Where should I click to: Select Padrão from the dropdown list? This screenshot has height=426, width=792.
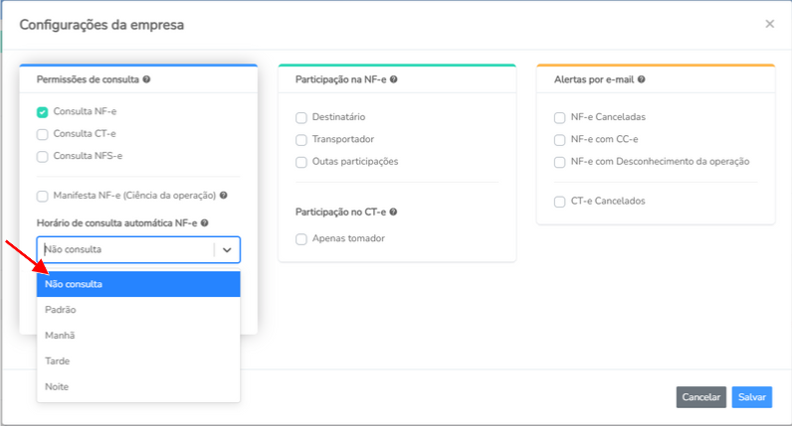(138, 310)
